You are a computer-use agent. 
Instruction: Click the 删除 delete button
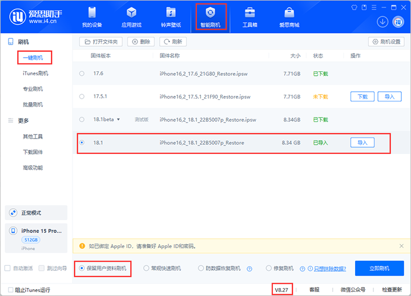point(141,42)
